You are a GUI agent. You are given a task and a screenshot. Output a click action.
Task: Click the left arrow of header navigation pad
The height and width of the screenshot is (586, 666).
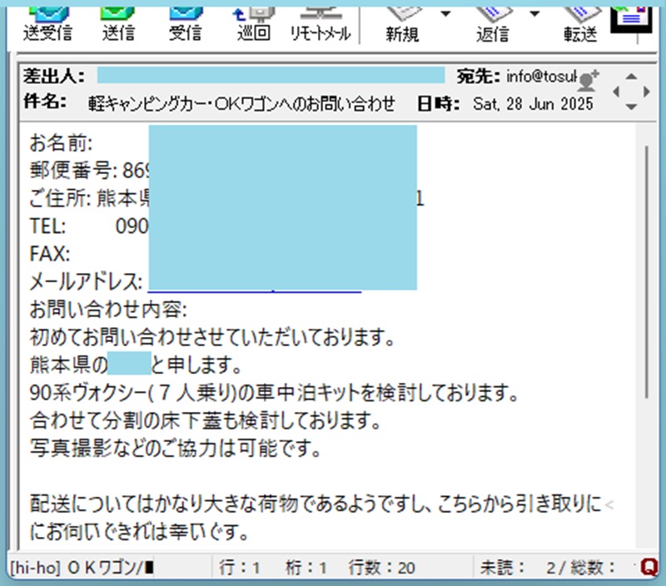click(x=617, y=91)
